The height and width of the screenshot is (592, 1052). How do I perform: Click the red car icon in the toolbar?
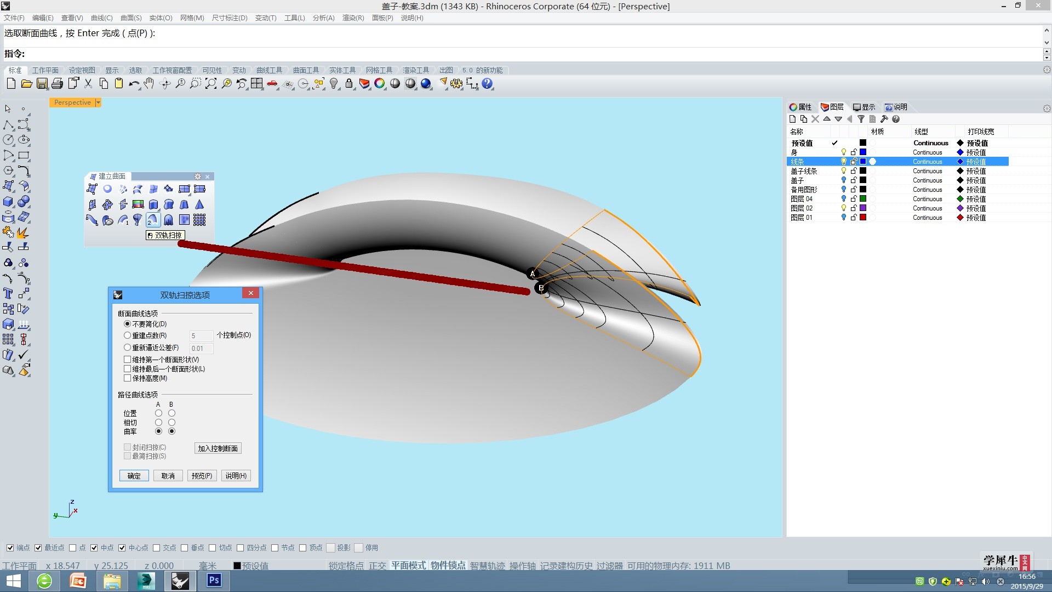pos(272,83)
